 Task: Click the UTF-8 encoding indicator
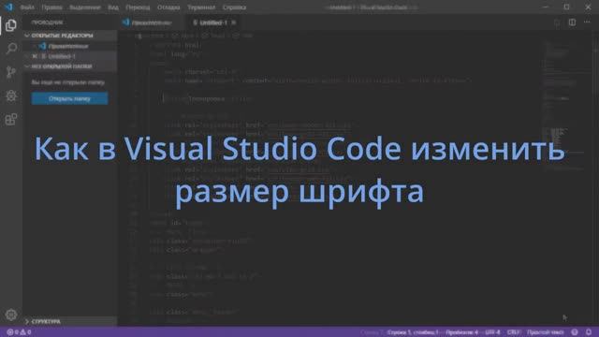(x=492, y=332)
